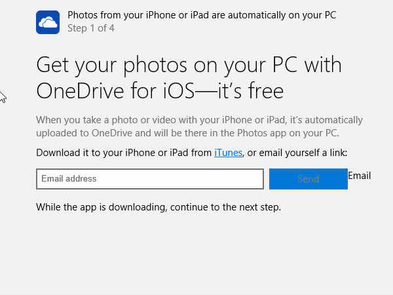Select the Step 1 of 4 indicator

90,28
